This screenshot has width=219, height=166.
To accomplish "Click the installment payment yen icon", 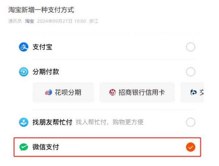I will pos(23,72).
